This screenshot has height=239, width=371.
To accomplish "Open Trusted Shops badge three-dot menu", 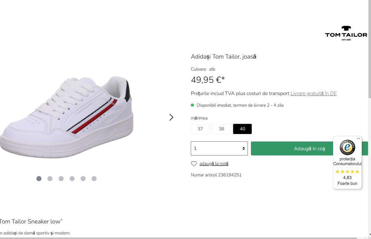I will pos(358,138).
